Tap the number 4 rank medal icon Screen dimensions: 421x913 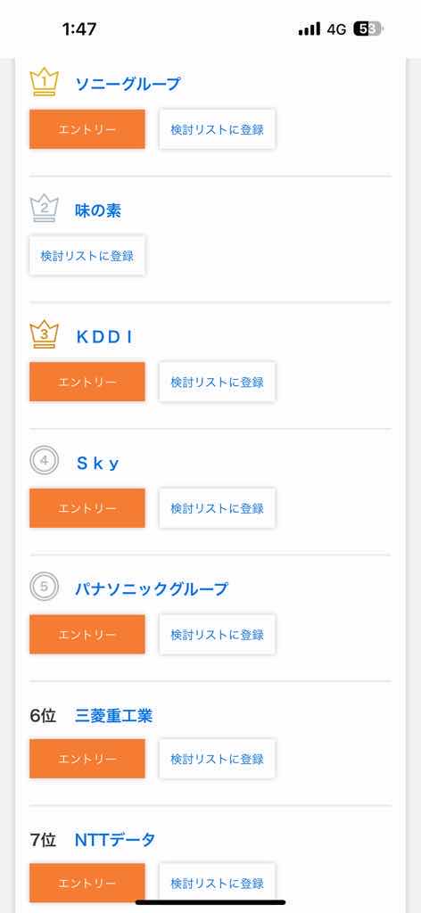coord(45,461)
